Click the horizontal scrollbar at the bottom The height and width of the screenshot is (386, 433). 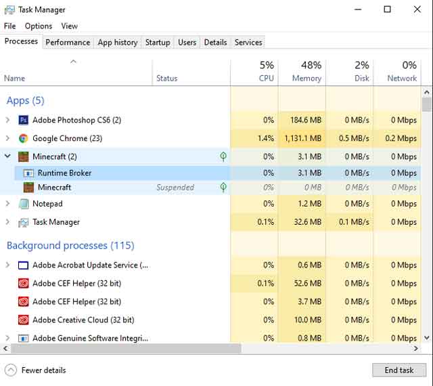(x=203, y=348)
